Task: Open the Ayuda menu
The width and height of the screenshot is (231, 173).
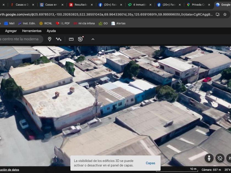Action: (51, 31)
